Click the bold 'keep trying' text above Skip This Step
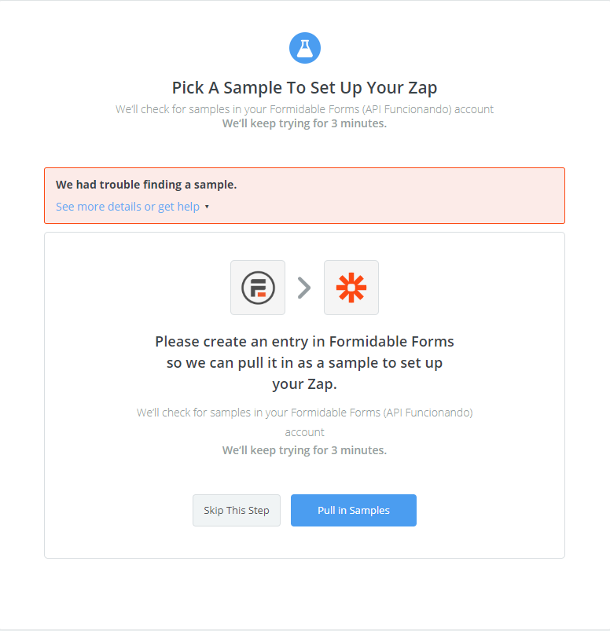The width and height of the screenshot is (610, 631). pos(304,450)
